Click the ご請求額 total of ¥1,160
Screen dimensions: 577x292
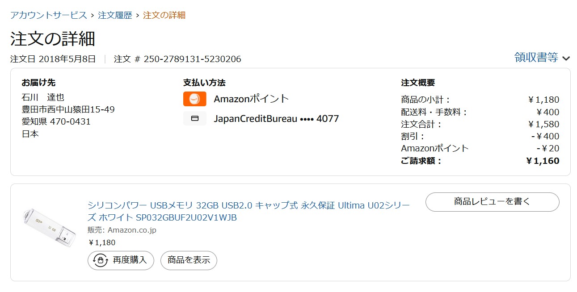click(542, 161)
